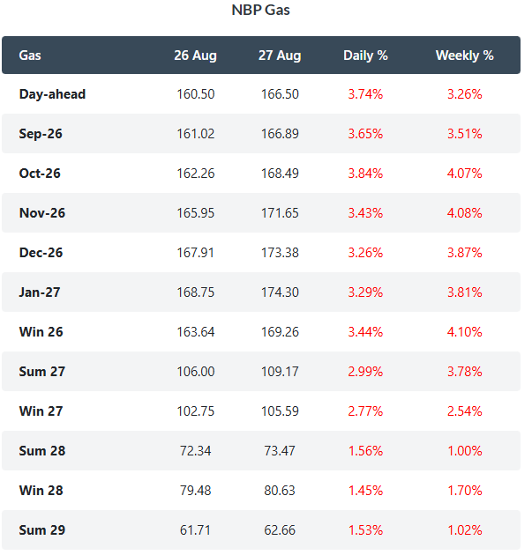Image resolution: width=532 pixels, height=555 pixels.
Task: Select the Dec-26 row label
Action: tap(41, 253)
